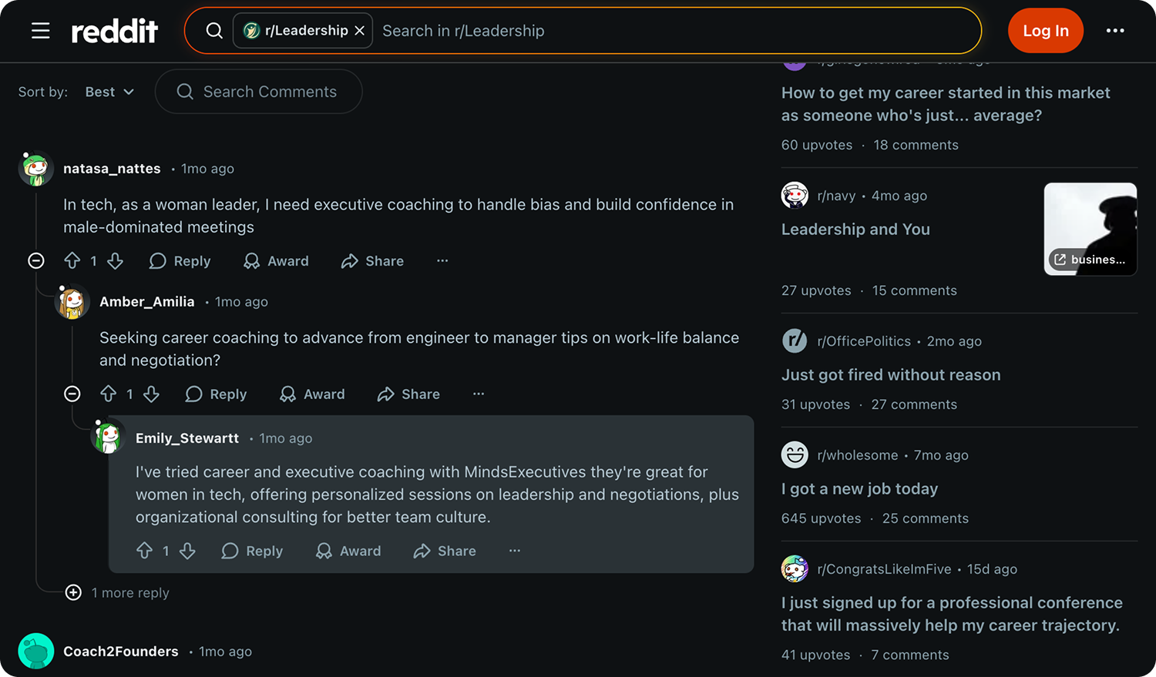Collapse natasa_nattes's comment thread
This screenshot has height=677, width=1156.
[36, 261]
